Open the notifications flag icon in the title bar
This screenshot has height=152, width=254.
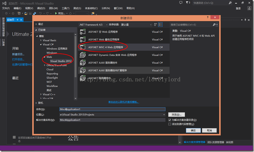click(x=188, y=3)
